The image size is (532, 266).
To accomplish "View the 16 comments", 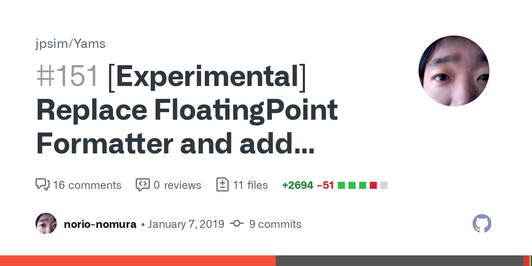I will pyautogui.click(x=87, y=185).
